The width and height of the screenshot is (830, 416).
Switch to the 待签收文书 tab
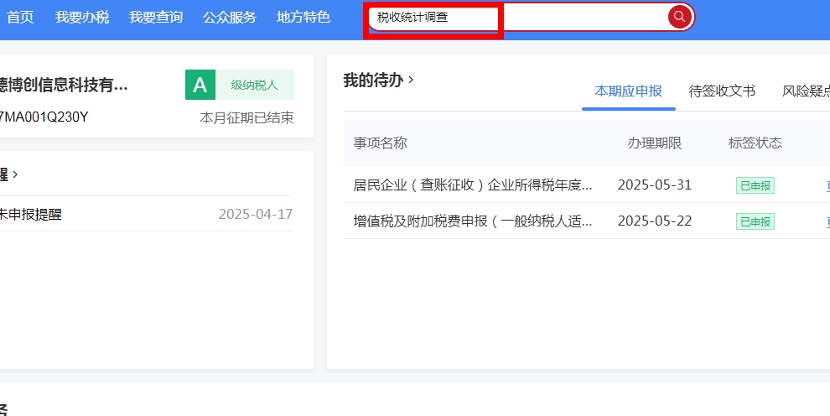[x=722, y=91]
